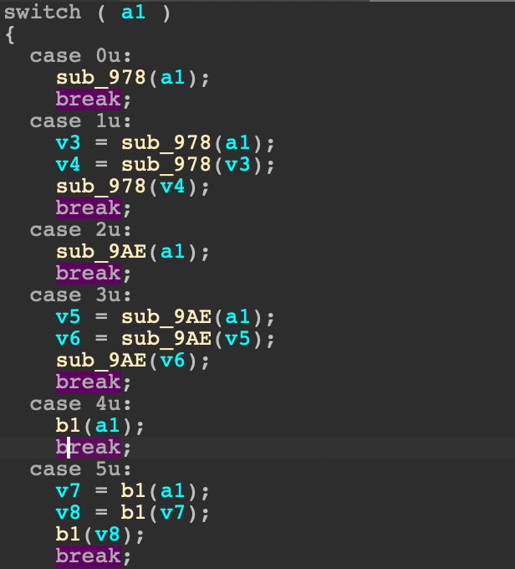
Task: Click the 'case 1u:' label
Action: pyautogui.click(x=80, y=121)
